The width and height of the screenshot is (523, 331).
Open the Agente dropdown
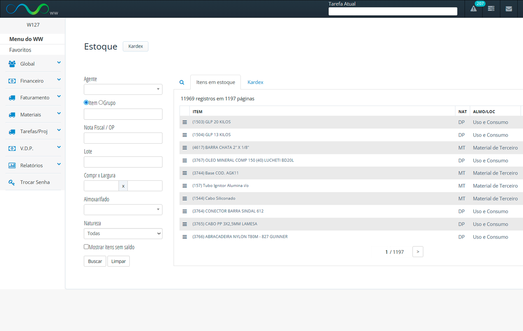[x=123, y=89]
